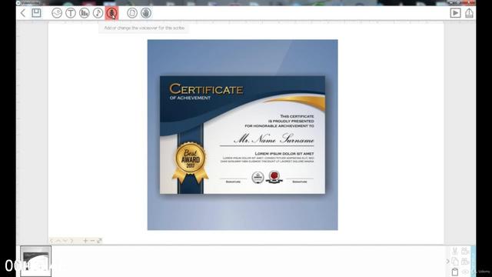Viewport: 492px width, 277px height.
Task: Add text with the T icon
Action: point(71,13)
